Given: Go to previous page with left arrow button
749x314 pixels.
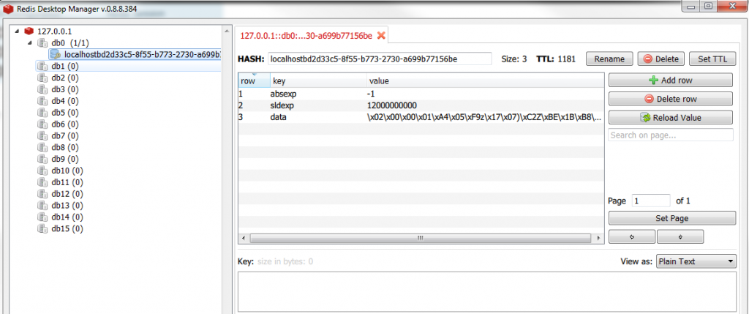Looking at the screenshot, I should (x=632, y=236).
